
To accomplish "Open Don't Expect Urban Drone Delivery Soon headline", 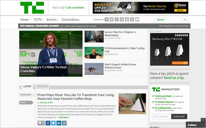I will click(120, 66).
